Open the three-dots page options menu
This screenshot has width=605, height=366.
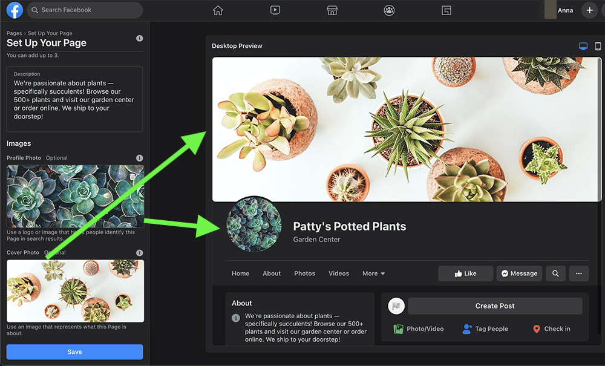click(579, 273)
